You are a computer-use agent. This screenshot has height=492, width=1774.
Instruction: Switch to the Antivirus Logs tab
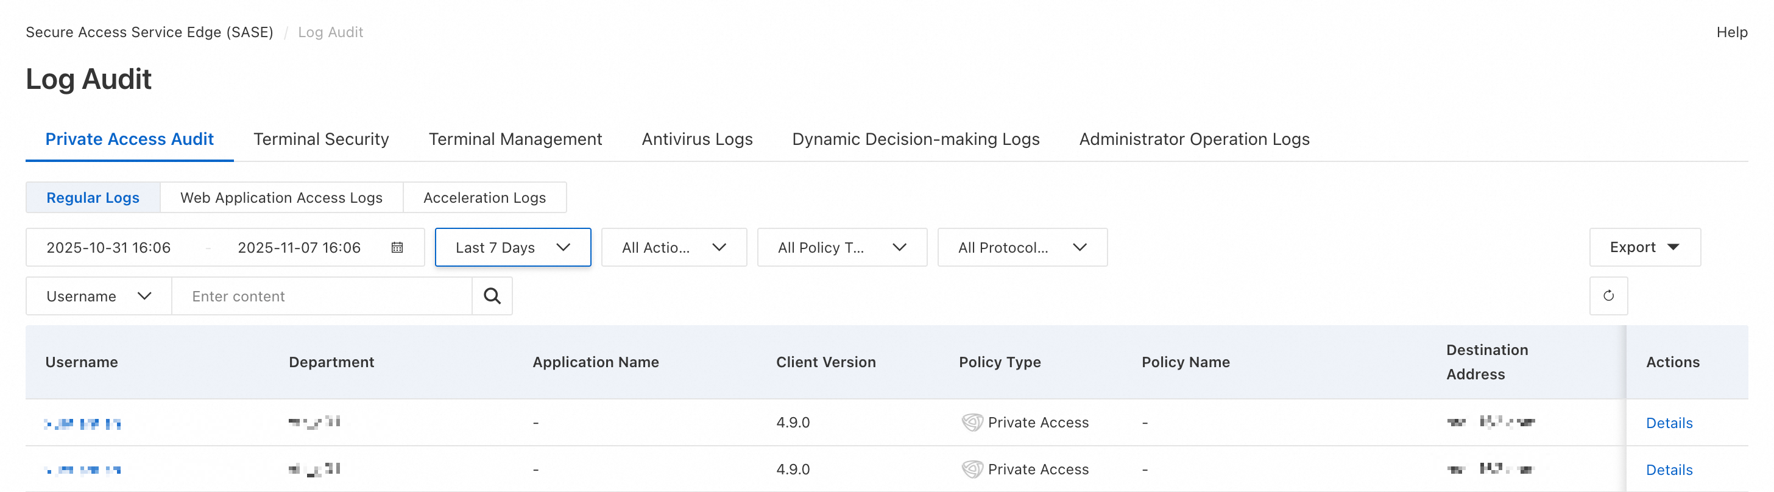tap(697, 139)
